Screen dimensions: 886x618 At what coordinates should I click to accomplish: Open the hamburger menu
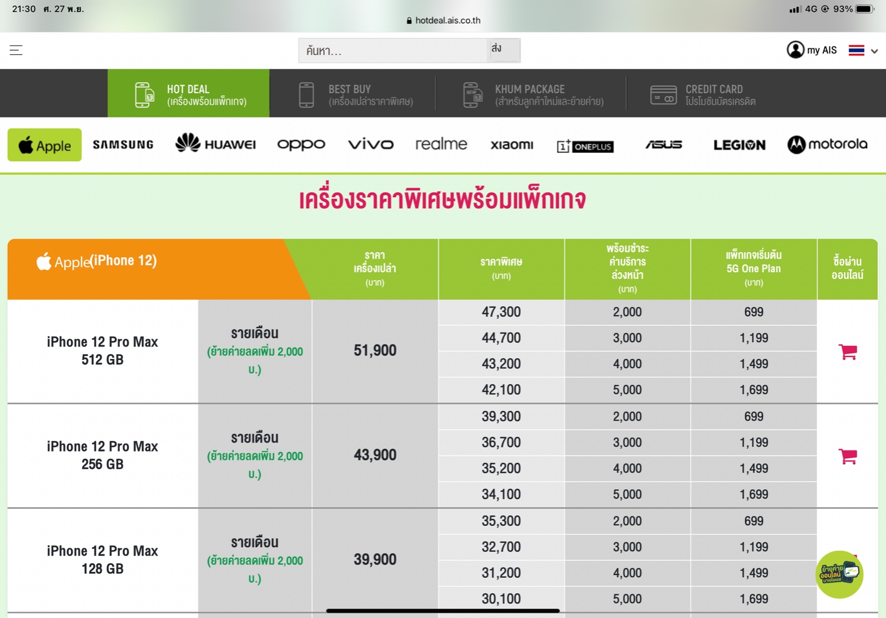click(x=16, y=50)
